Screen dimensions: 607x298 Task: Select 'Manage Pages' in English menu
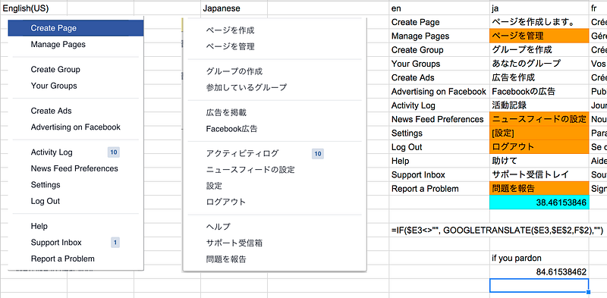(x=58, y=45)
